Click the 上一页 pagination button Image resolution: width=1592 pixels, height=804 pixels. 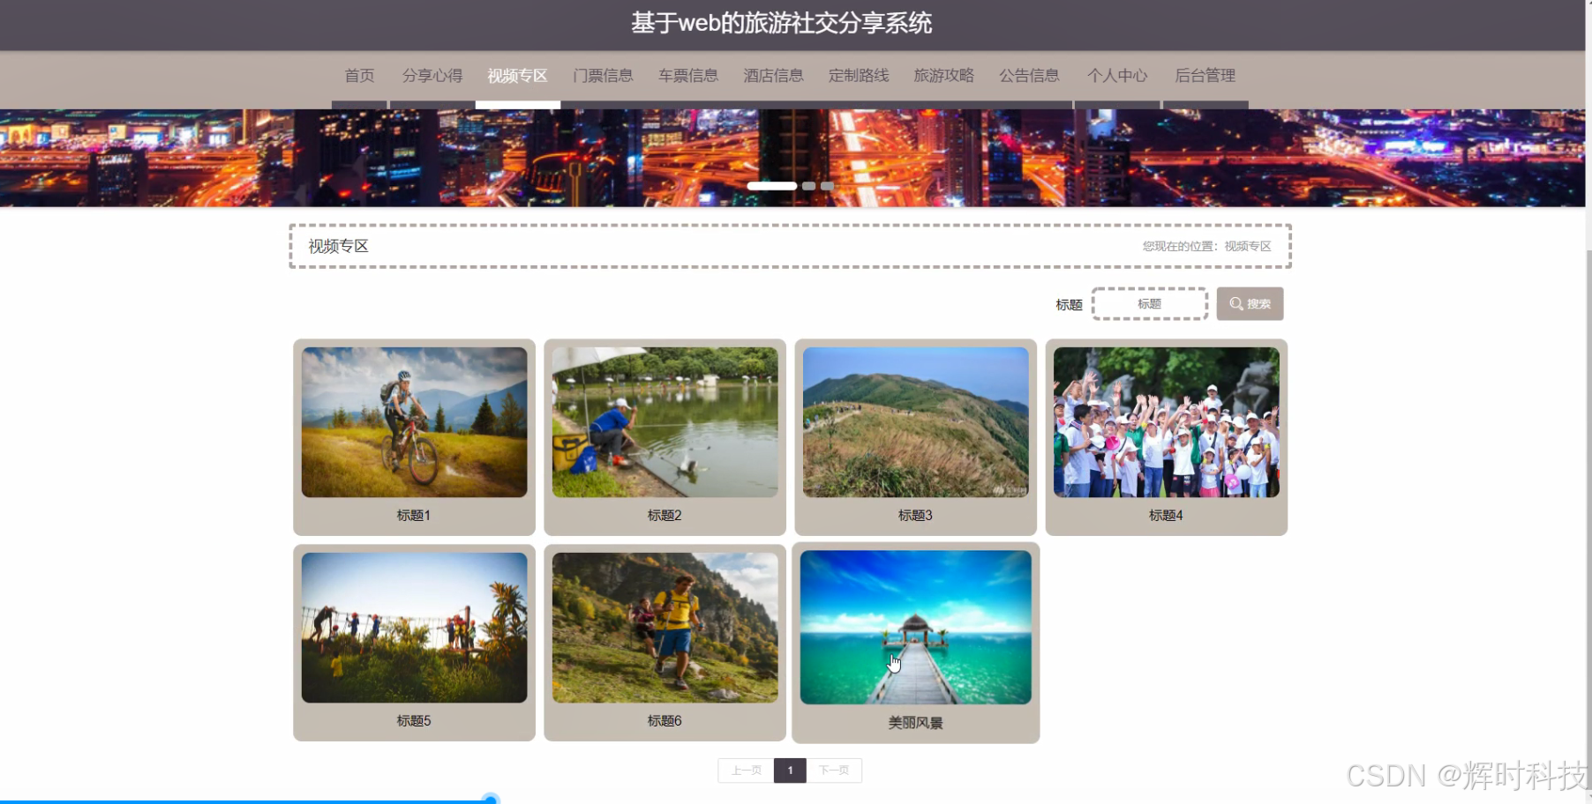[x=746, y=770]
